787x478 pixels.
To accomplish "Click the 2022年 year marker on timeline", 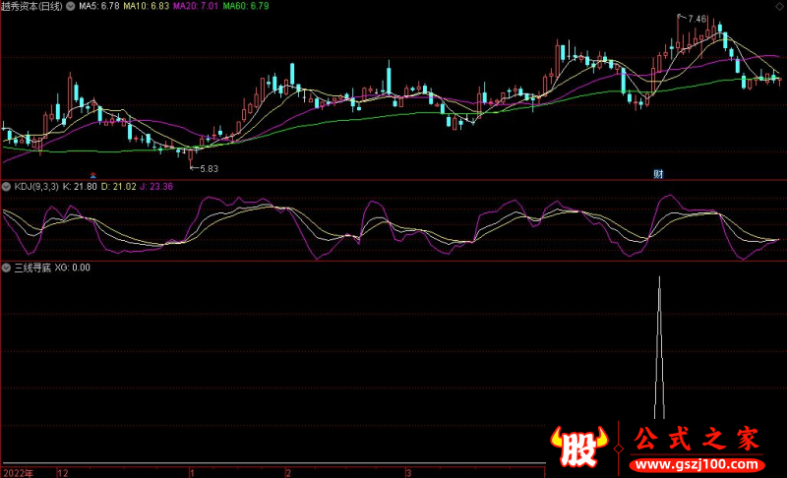I will (x=18, y=472).
